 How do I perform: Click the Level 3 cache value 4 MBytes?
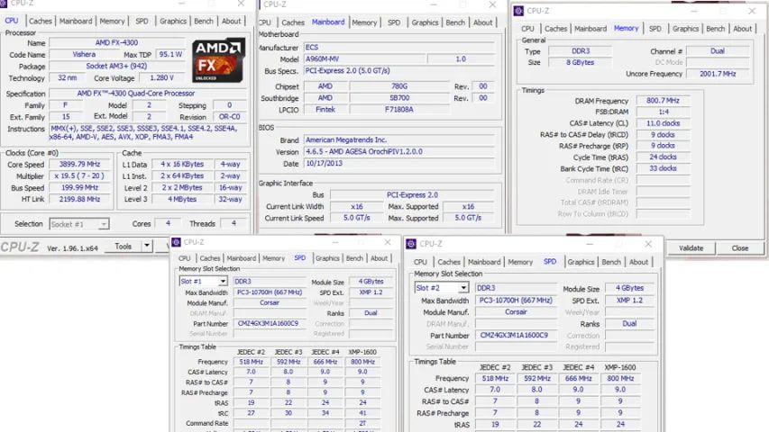point(182,199)
